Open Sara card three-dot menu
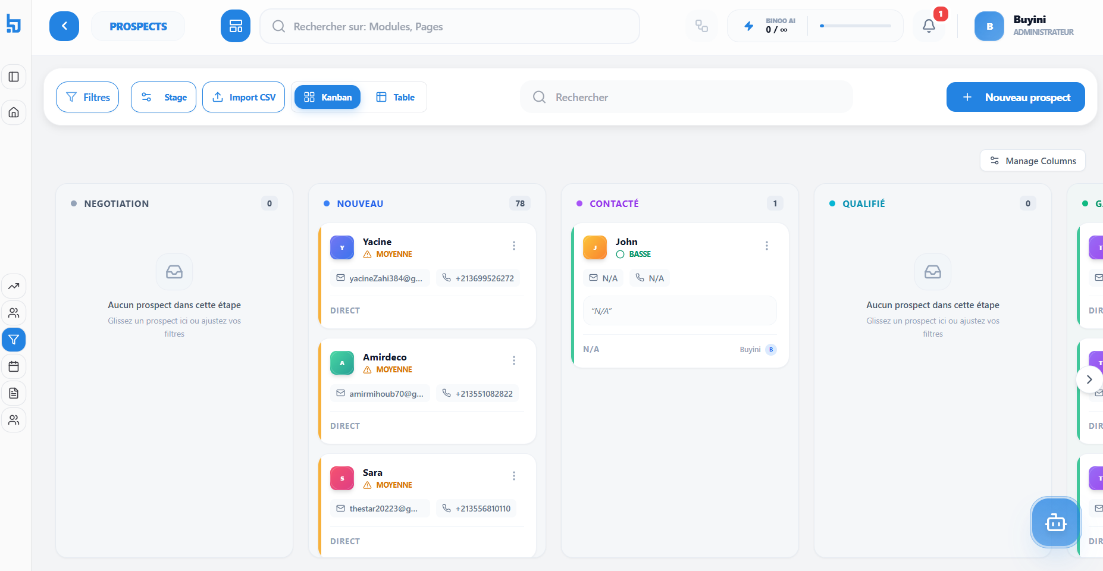The width and height of the screenshot is (1103, 571). point(514,476)
